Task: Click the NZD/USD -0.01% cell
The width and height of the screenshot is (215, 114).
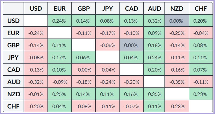Action: (x=36, y=94)
